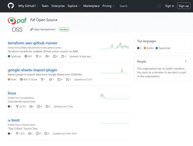193x146 pixels.
Task: Click the linux repository activity sparkline
Action: click(x=115, y=96)
